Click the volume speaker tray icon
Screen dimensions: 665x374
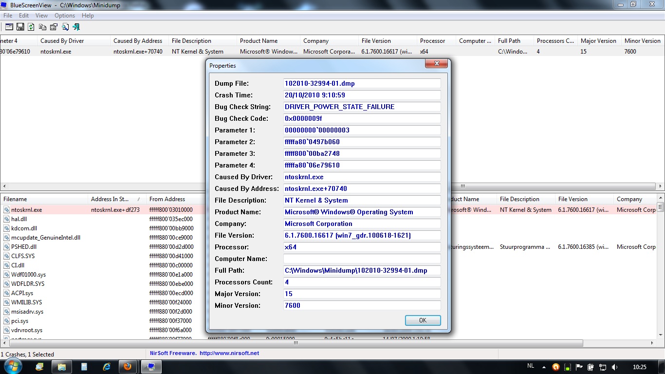point(614,367)
